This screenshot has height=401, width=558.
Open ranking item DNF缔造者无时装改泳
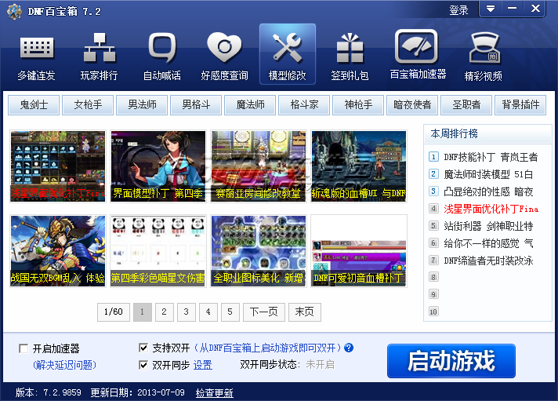[x=488, y=261]
